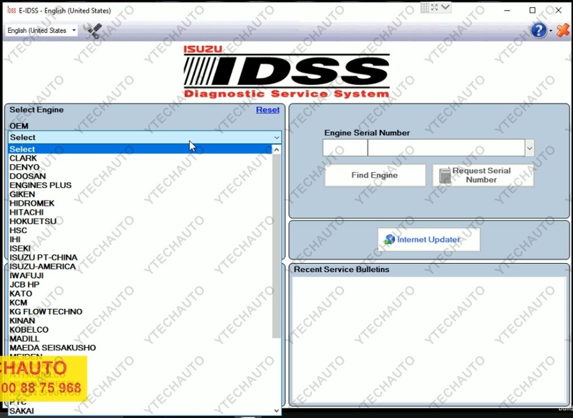
Task: Click the Engine Serial Number prefix field
Action: pos(344,148)
